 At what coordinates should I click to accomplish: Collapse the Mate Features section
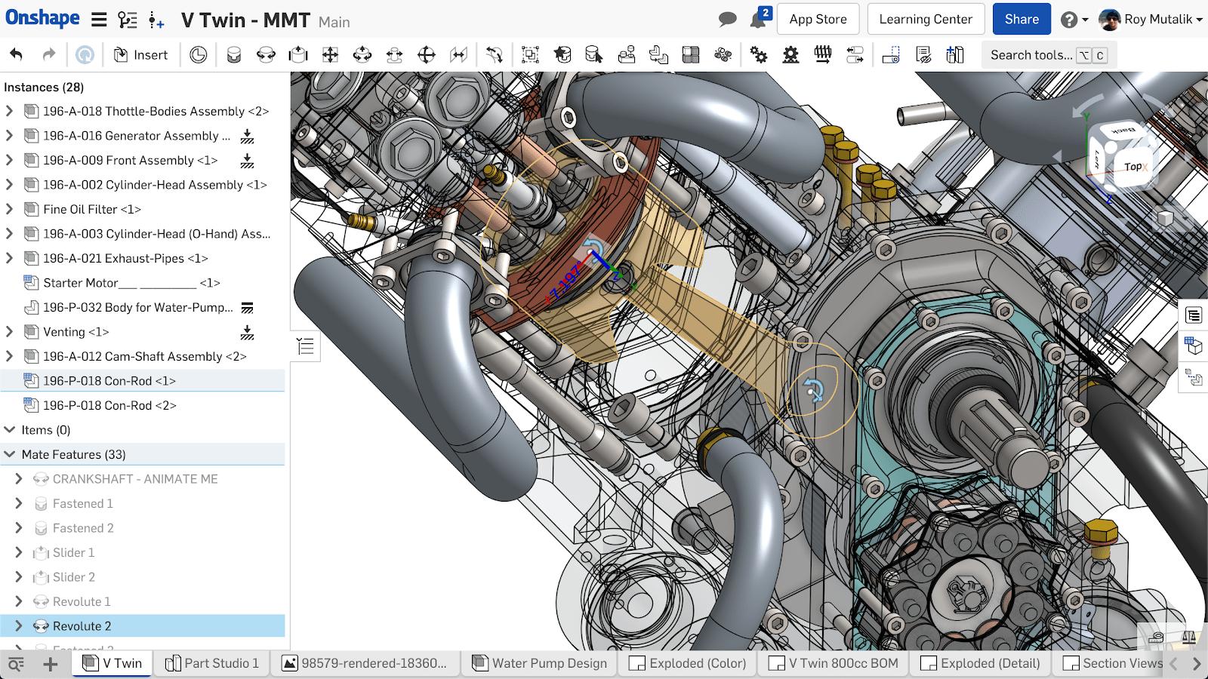tap(10, 454)
